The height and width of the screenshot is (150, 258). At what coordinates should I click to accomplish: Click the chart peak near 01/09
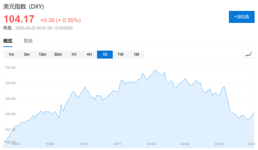(x=155, y=70)
